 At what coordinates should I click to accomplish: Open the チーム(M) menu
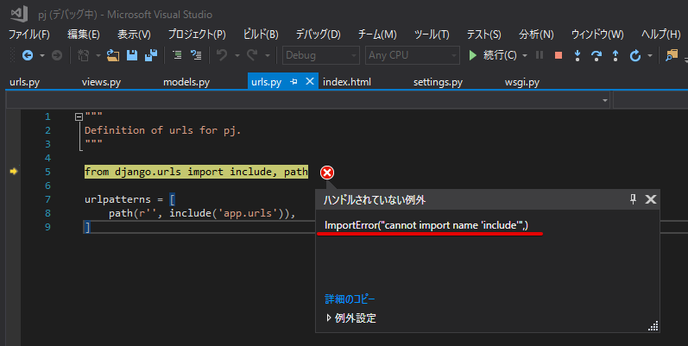(x=377, y=35)
